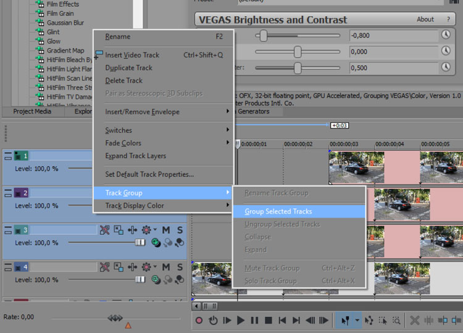Expand Track Display Color submenu
Screen dimensions: 463x333
[164, 206]
